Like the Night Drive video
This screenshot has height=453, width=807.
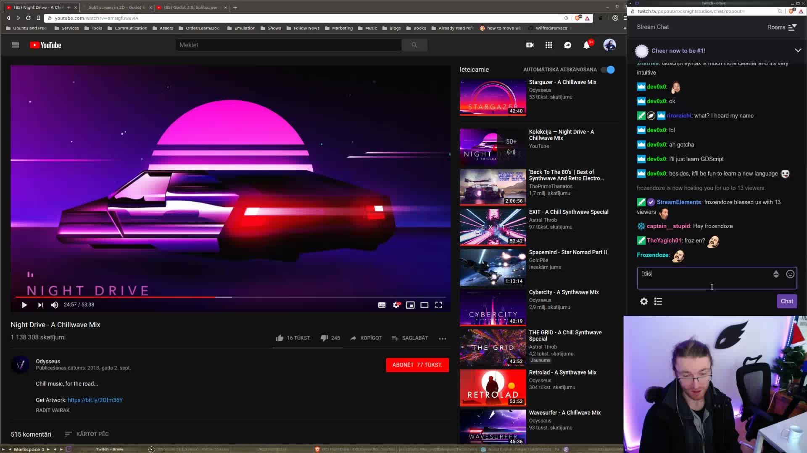pyautogui.click(x=293, y=338)
